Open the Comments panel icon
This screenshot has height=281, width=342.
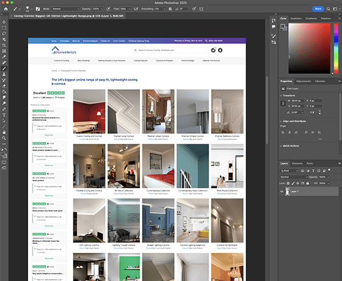[x=274, y=27]
